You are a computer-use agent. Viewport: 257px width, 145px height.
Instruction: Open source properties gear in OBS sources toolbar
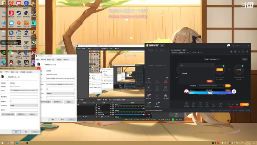pos(102,117)
